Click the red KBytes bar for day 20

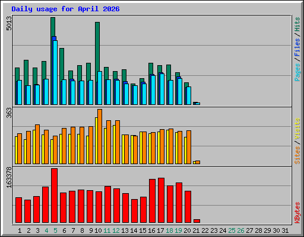click(x=188, y=207)
